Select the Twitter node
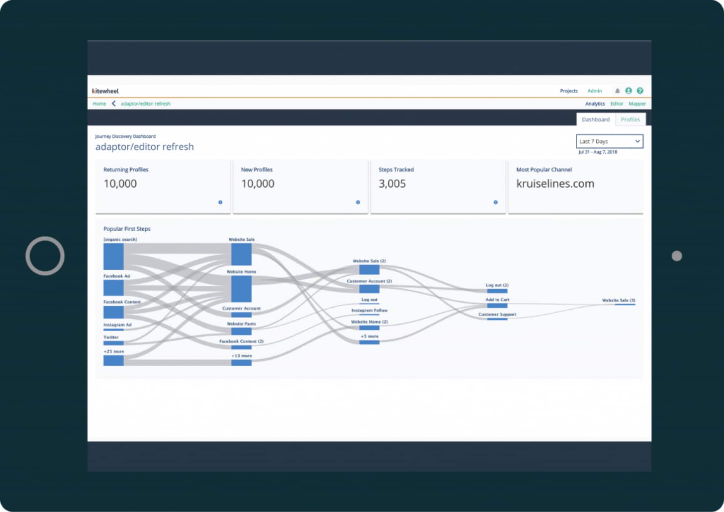This screenshot has width=724, height=512. 114,343
